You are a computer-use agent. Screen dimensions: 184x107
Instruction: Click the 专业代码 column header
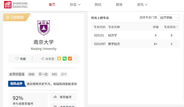[100, 27]
